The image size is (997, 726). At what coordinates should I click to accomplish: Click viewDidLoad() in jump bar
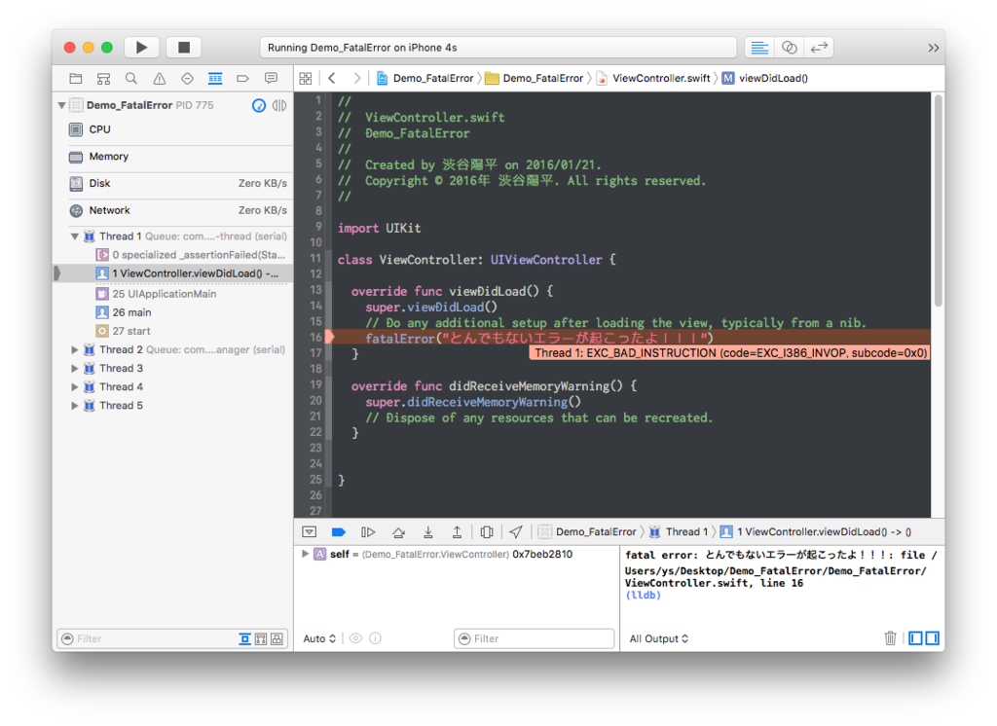coord(765,78)
